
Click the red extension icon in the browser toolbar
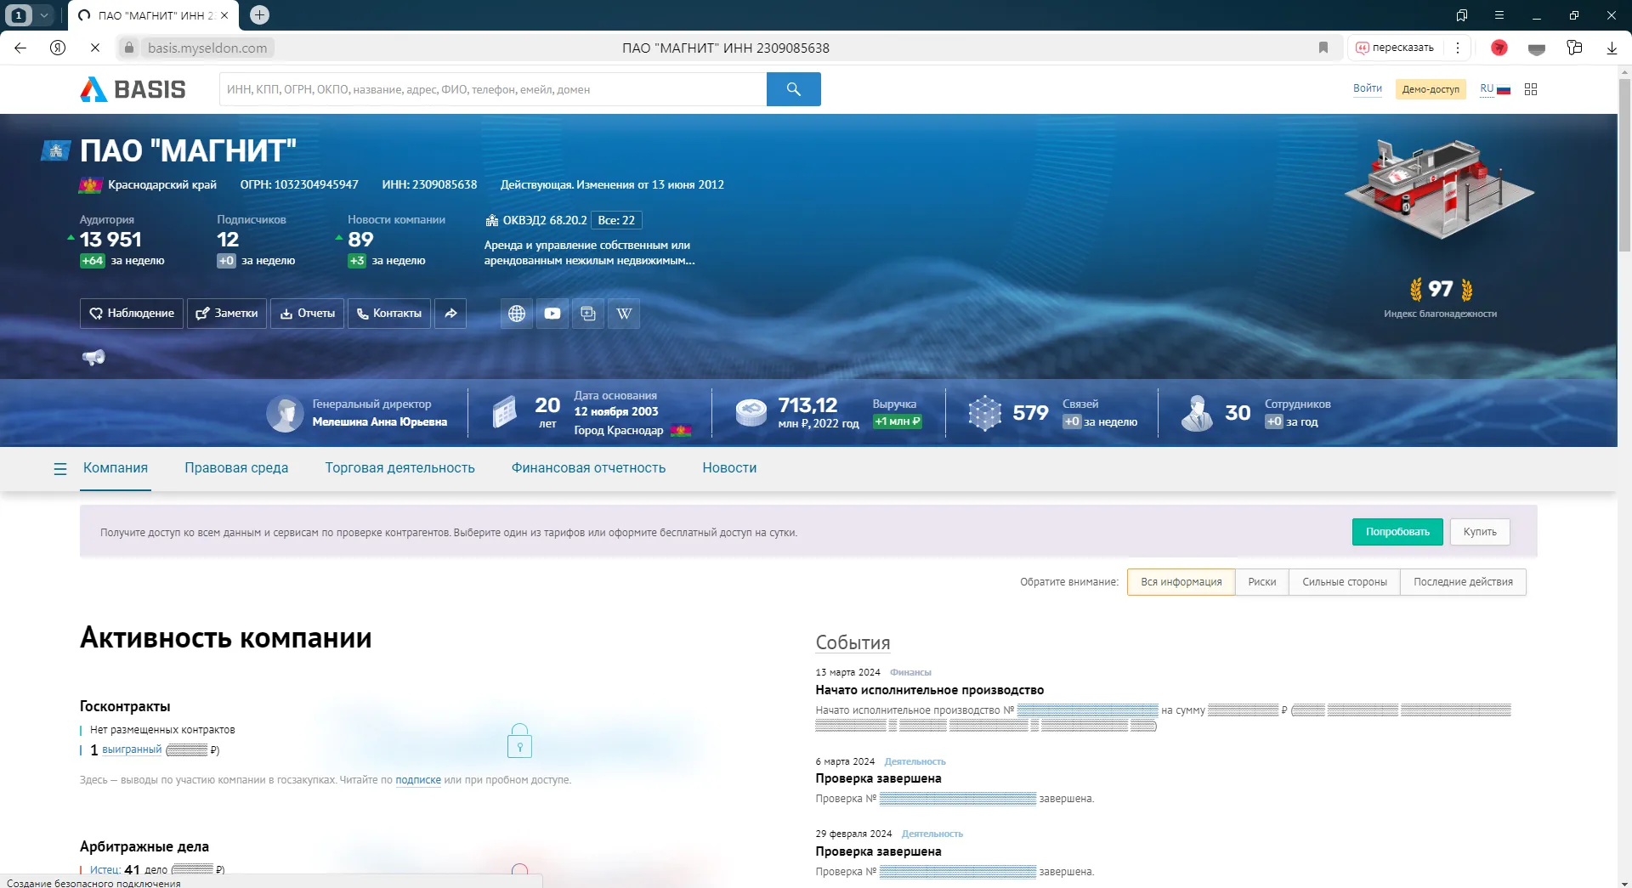(x=1499, y=48)
